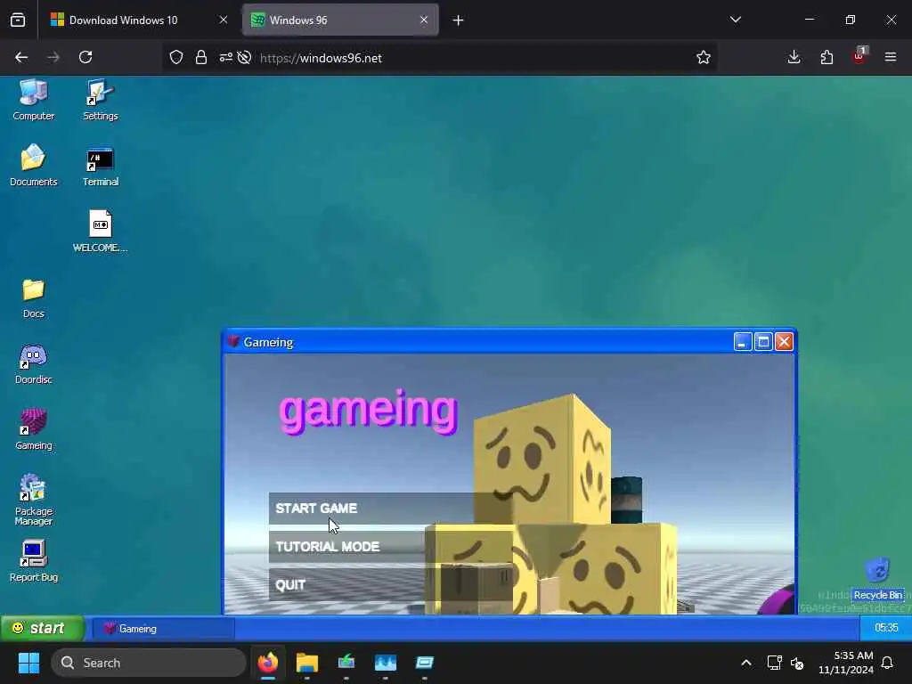Launch the Gameing desktop shortcut
This screenshot has width=912, height=684.
click(x=34, y=429)
